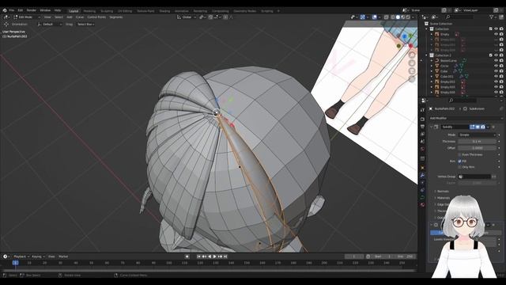Screen dimensions: 506x285
Task: Collapse the Collection 2 tree item
Action: click(427, 55)
